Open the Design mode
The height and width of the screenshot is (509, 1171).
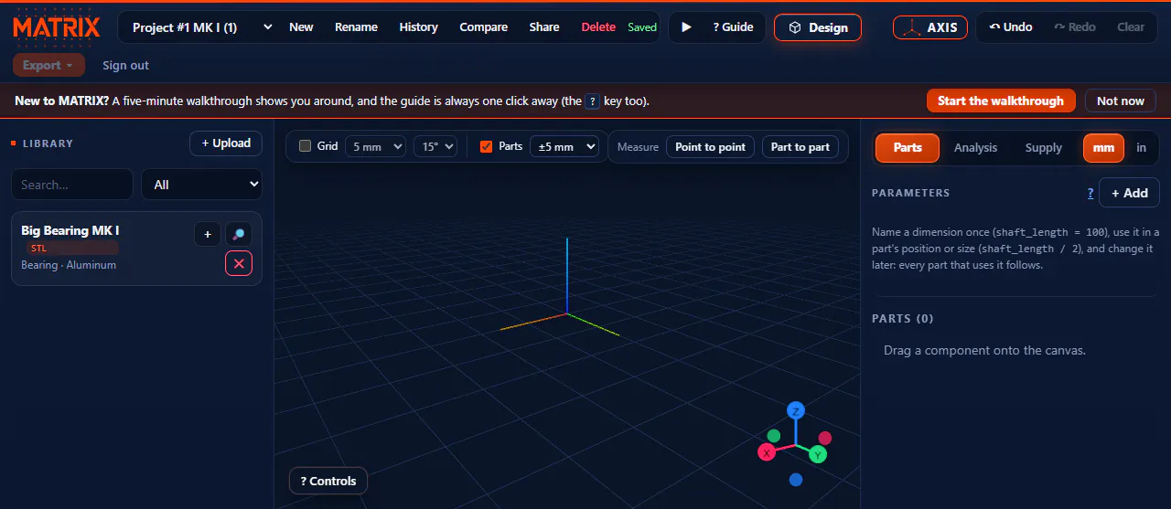(818, 27)
